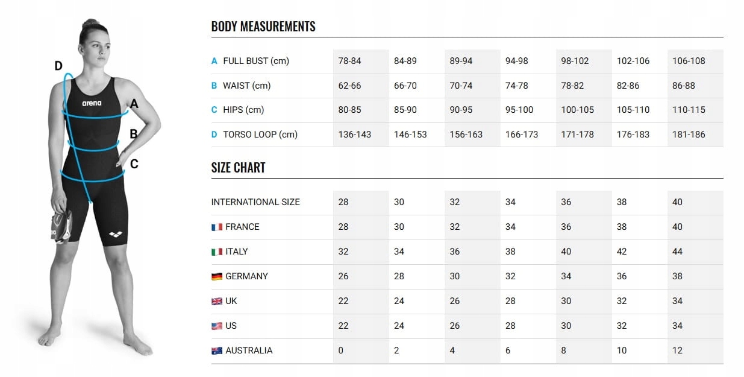Click the Germany flag icon

(x=217, y=277)
